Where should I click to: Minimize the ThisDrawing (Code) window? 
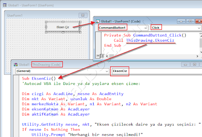click(185, 64)
